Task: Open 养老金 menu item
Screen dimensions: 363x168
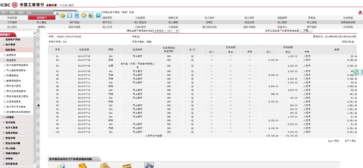Action: click(312, 18)
